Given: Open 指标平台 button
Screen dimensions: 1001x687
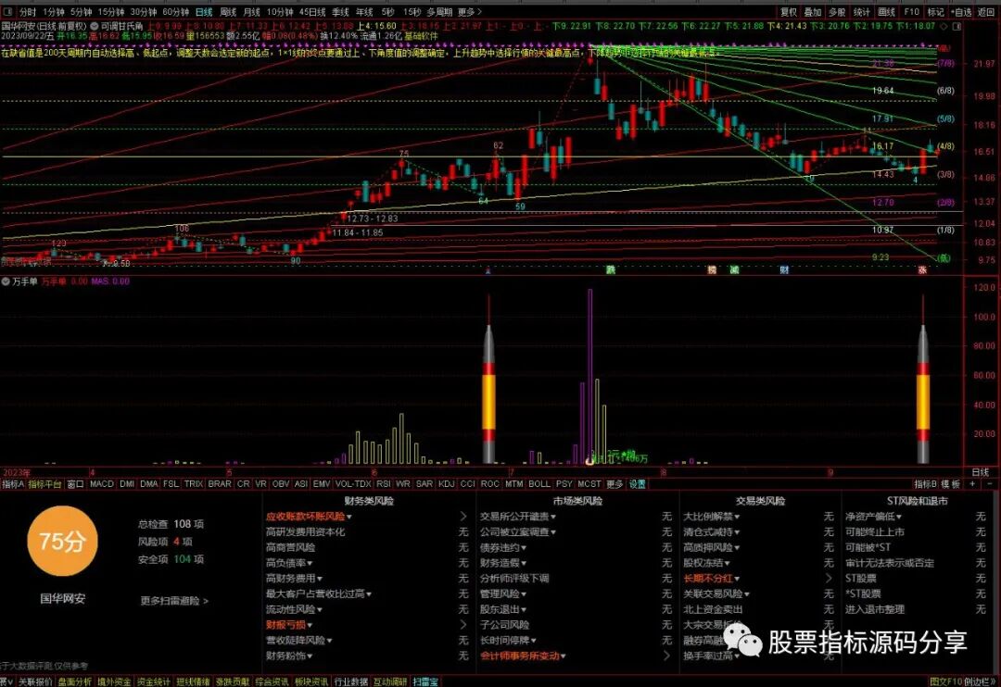Looking at the screenshot, I should pyautogui.click(x=44, y=484).
